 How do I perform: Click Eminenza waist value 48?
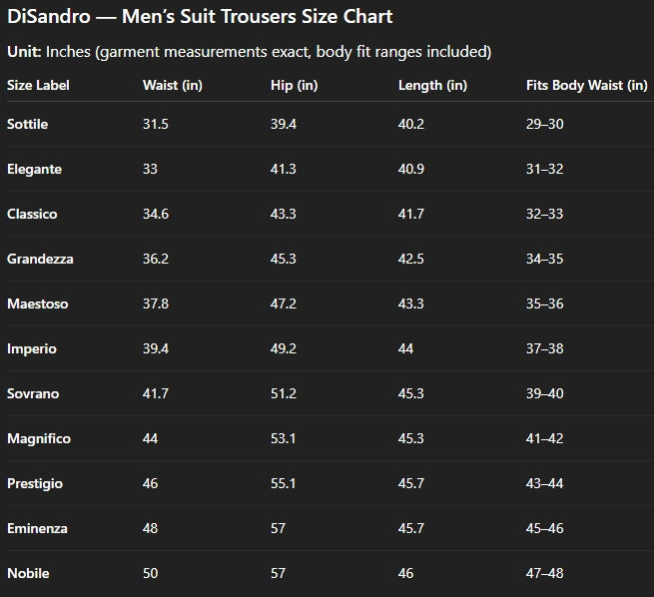tap(150, 529)
